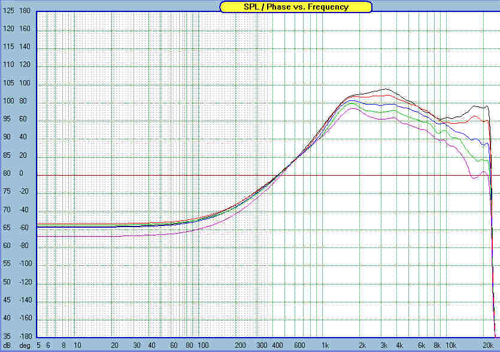Pick the '115' dB axis value

(8, 47)
